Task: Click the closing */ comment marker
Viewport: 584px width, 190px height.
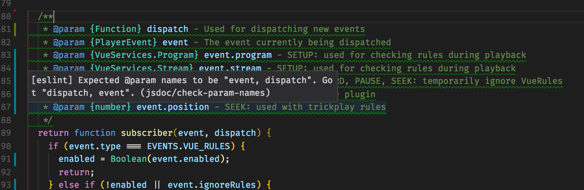Action: click(x=48, y=120)
